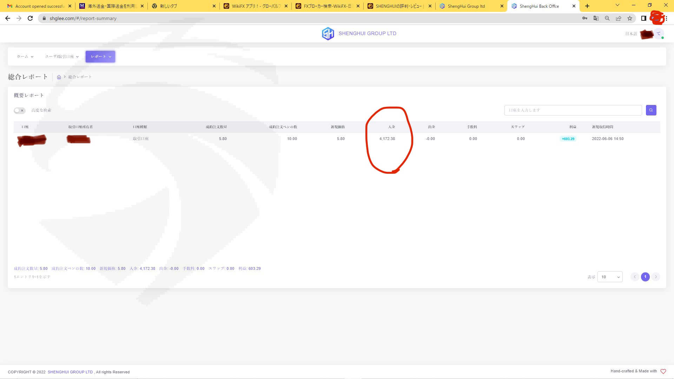
Task: Click the home breadcrumb icon
Action: click(x=59, y=77)
